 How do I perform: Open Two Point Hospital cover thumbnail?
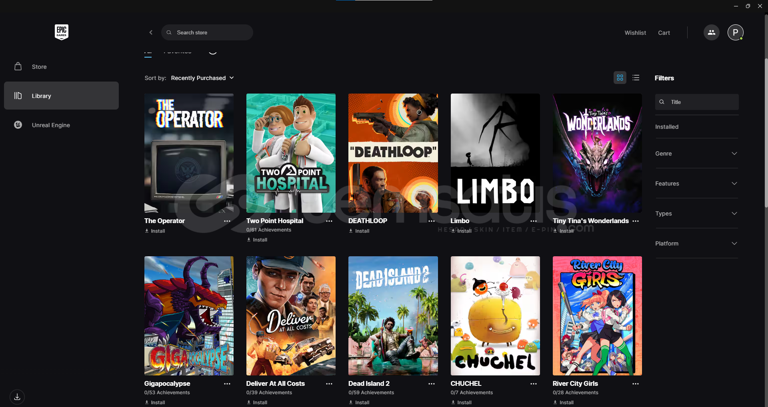(x=291, y=153)
